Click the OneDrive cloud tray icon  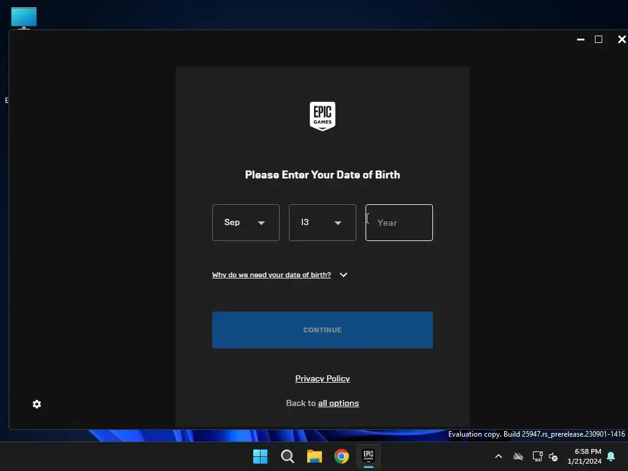518,456
